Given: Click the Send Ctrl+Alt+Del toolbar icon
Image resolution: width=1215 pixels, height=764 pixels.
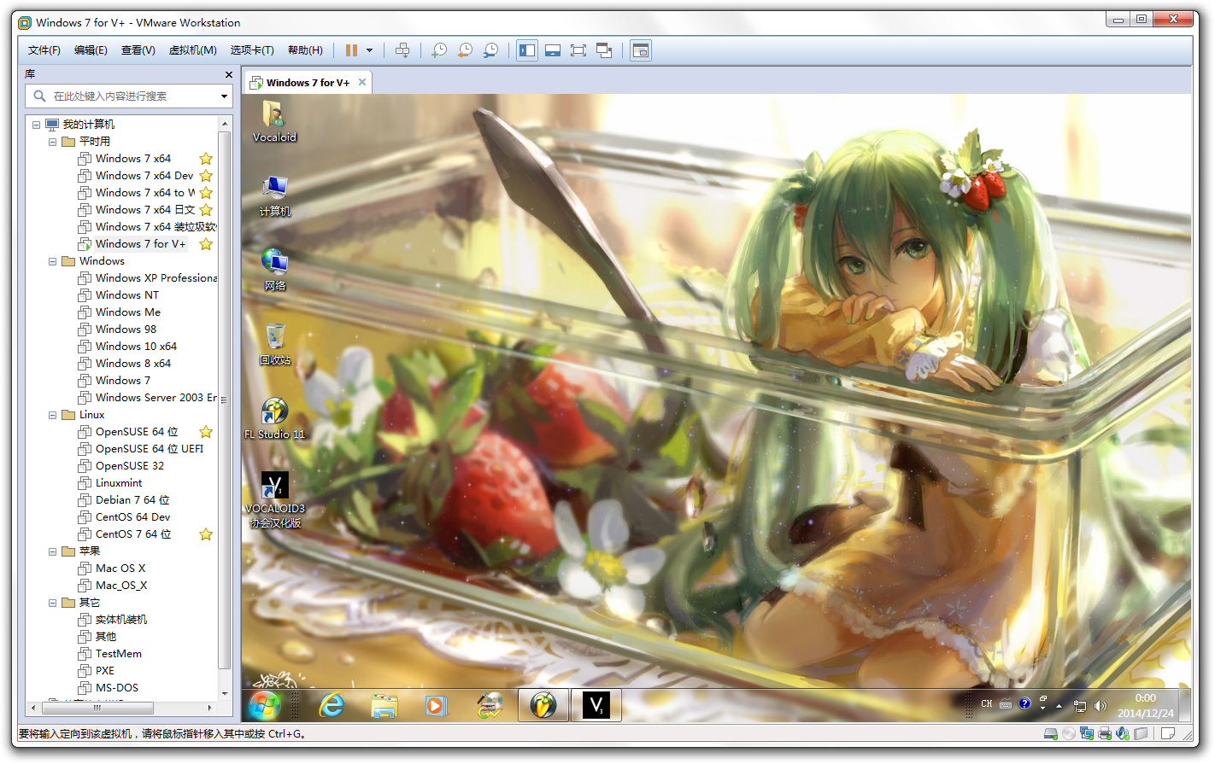Looking at the screenshot, I should 402,50.
